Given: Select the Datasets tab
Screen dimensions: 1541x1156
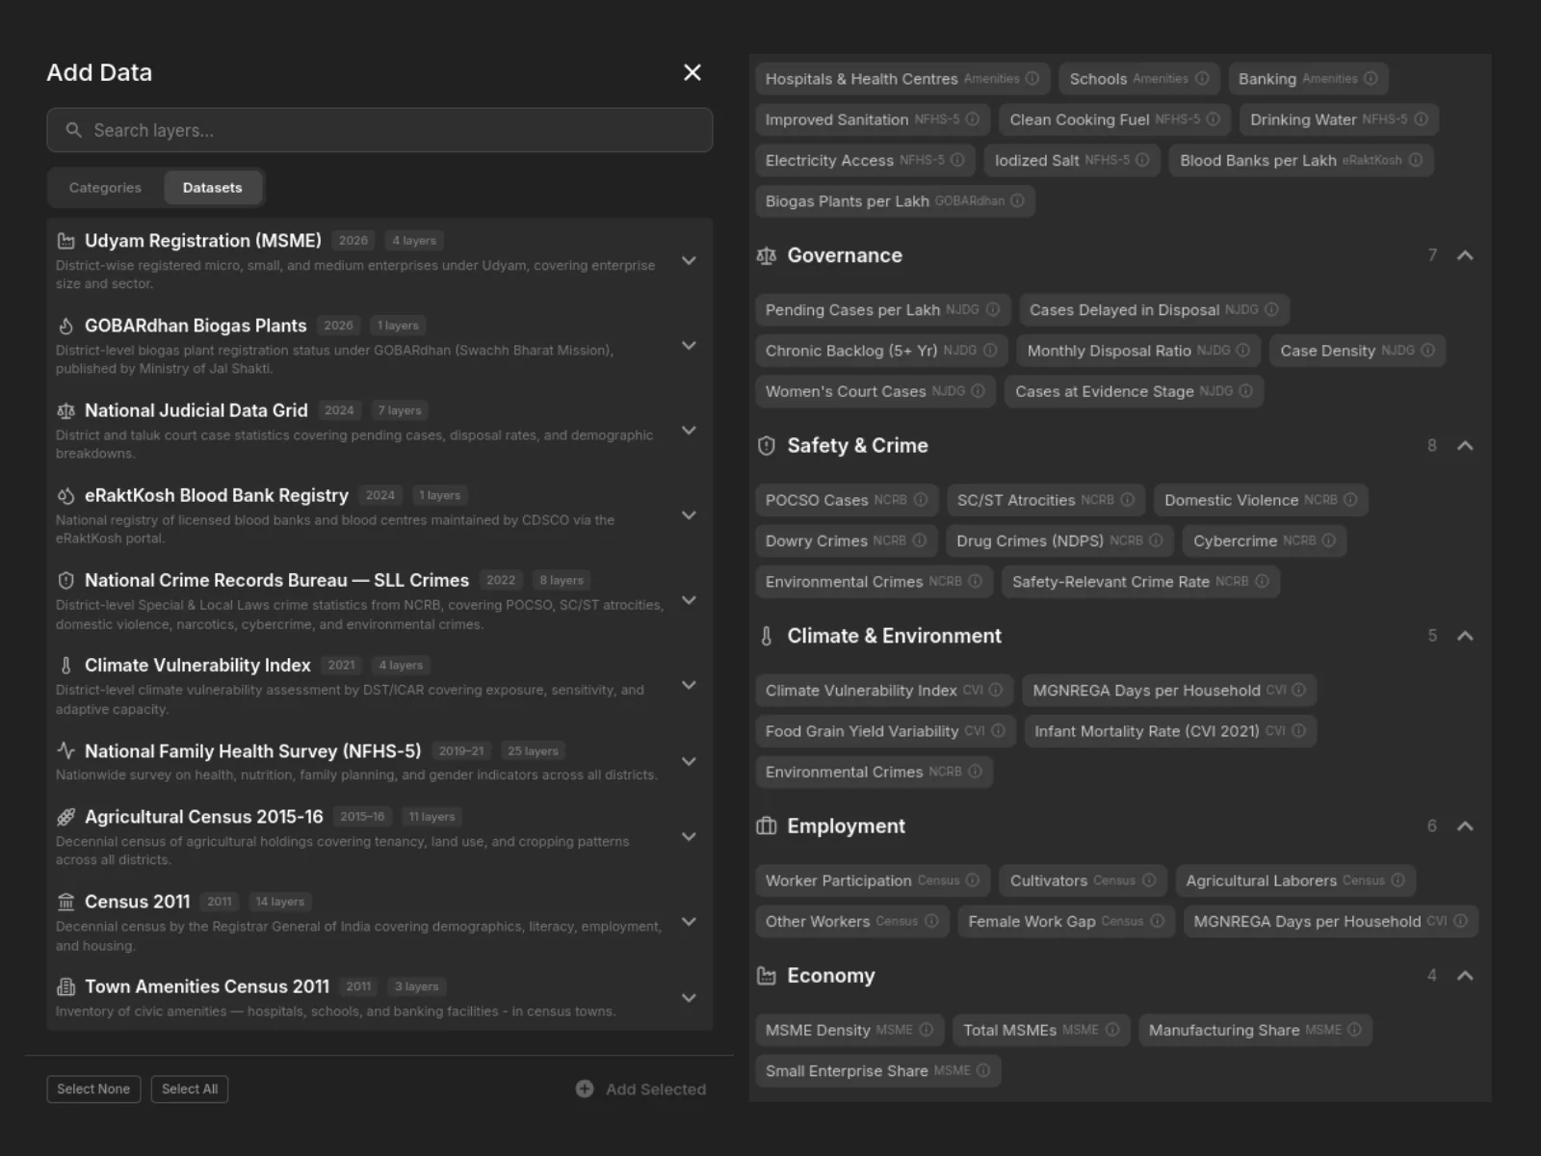Looking at the screenshot, I should [x=213, y=188].
